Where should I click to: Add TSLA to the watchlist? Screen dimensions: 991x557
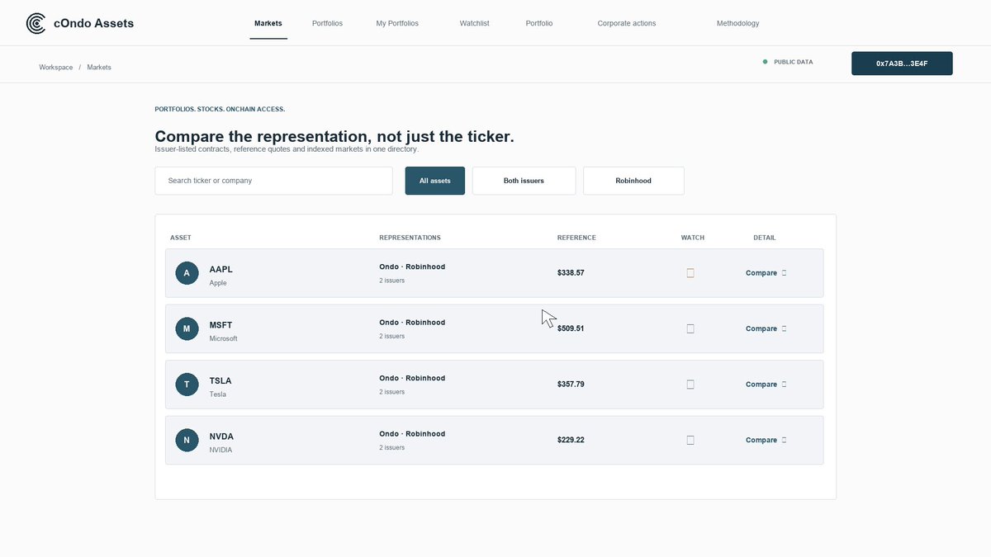(690, 385)
